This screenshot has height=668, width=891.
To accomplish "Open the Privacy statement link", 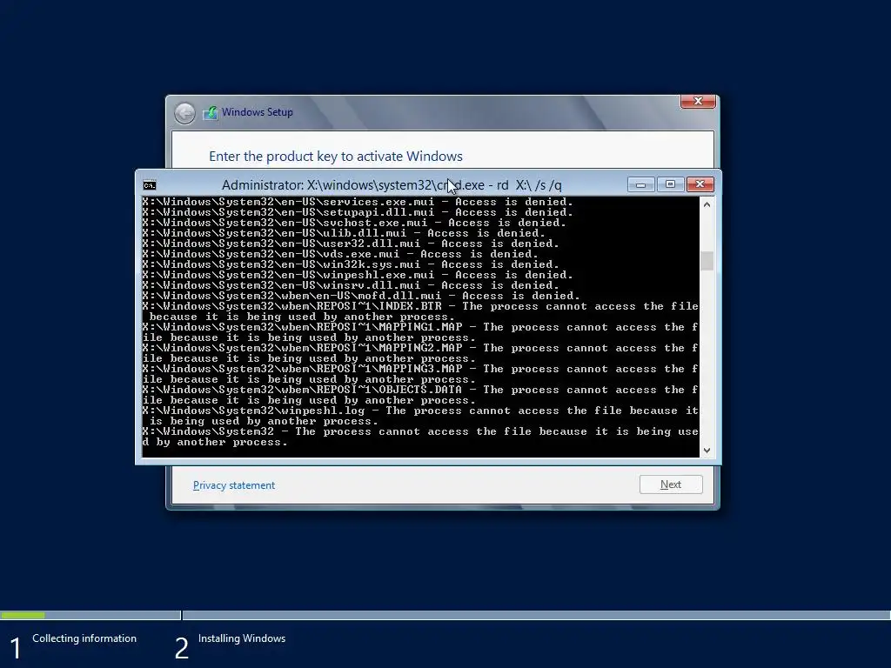I will (233, 485).
